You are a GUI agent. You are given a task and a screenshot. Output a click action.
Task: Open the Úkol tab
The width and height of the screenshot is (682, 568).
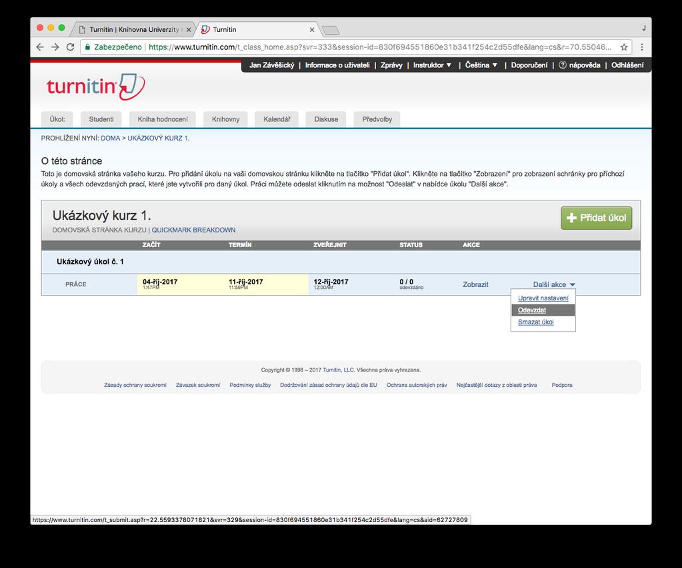[57, 119]
